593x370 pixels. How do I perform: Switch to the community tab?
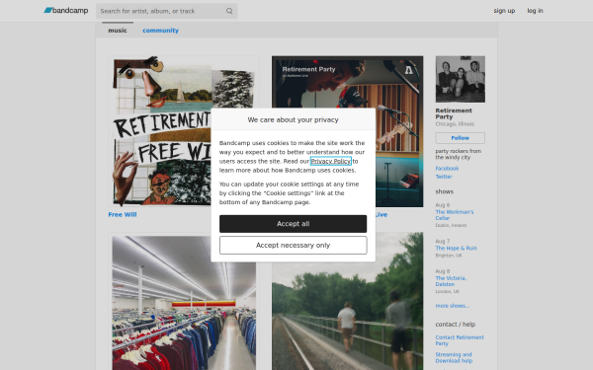(161, 31)
